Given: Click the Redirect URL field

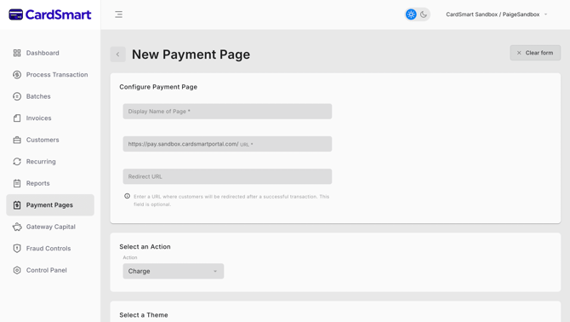Looking at the screenshot, I should [227, 176].
